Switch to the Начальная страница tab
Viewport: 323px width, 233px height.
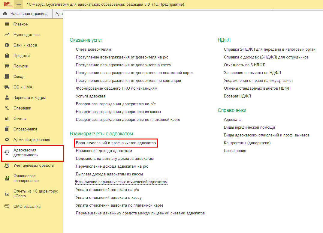click(29, 14)
